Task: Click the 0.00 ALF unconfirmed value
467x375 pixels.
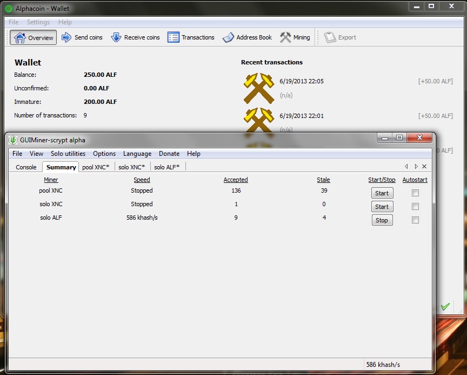Action: 97,88
